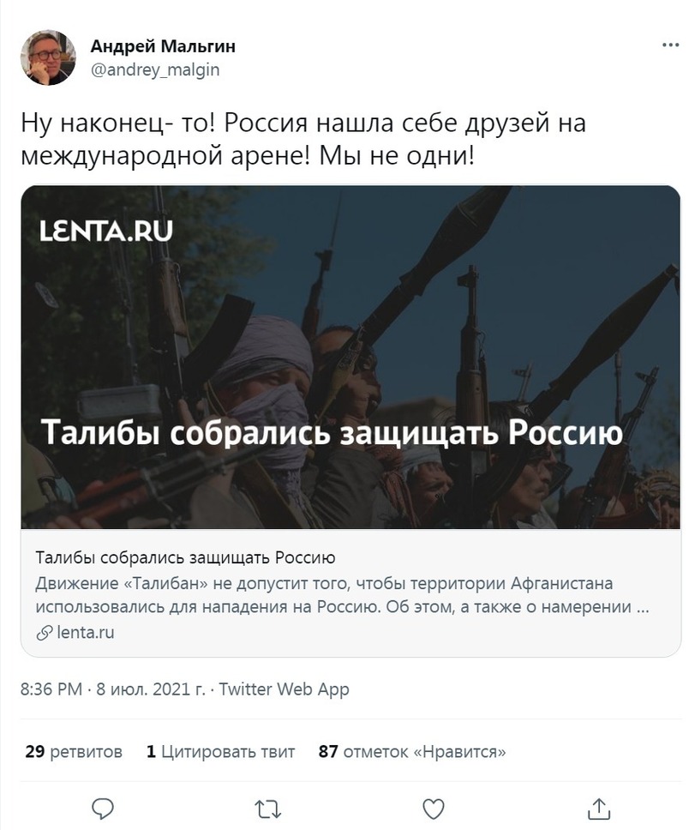695x830 pixels.
Task: View the 87 отметок «Нравится» list
Action: click(411, 752)
